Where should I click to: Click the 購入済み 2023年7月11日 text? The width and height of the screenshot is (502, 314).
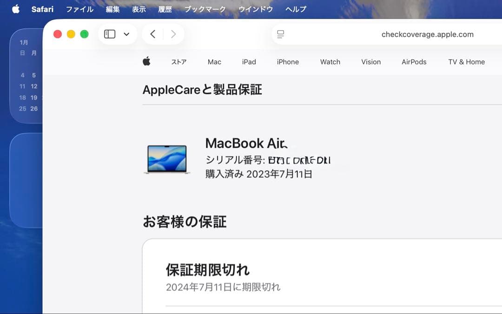coord(259,174)
